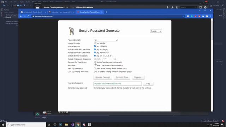226x127 pixels.
Task: Click Discord search field
Action: [189, 7]
